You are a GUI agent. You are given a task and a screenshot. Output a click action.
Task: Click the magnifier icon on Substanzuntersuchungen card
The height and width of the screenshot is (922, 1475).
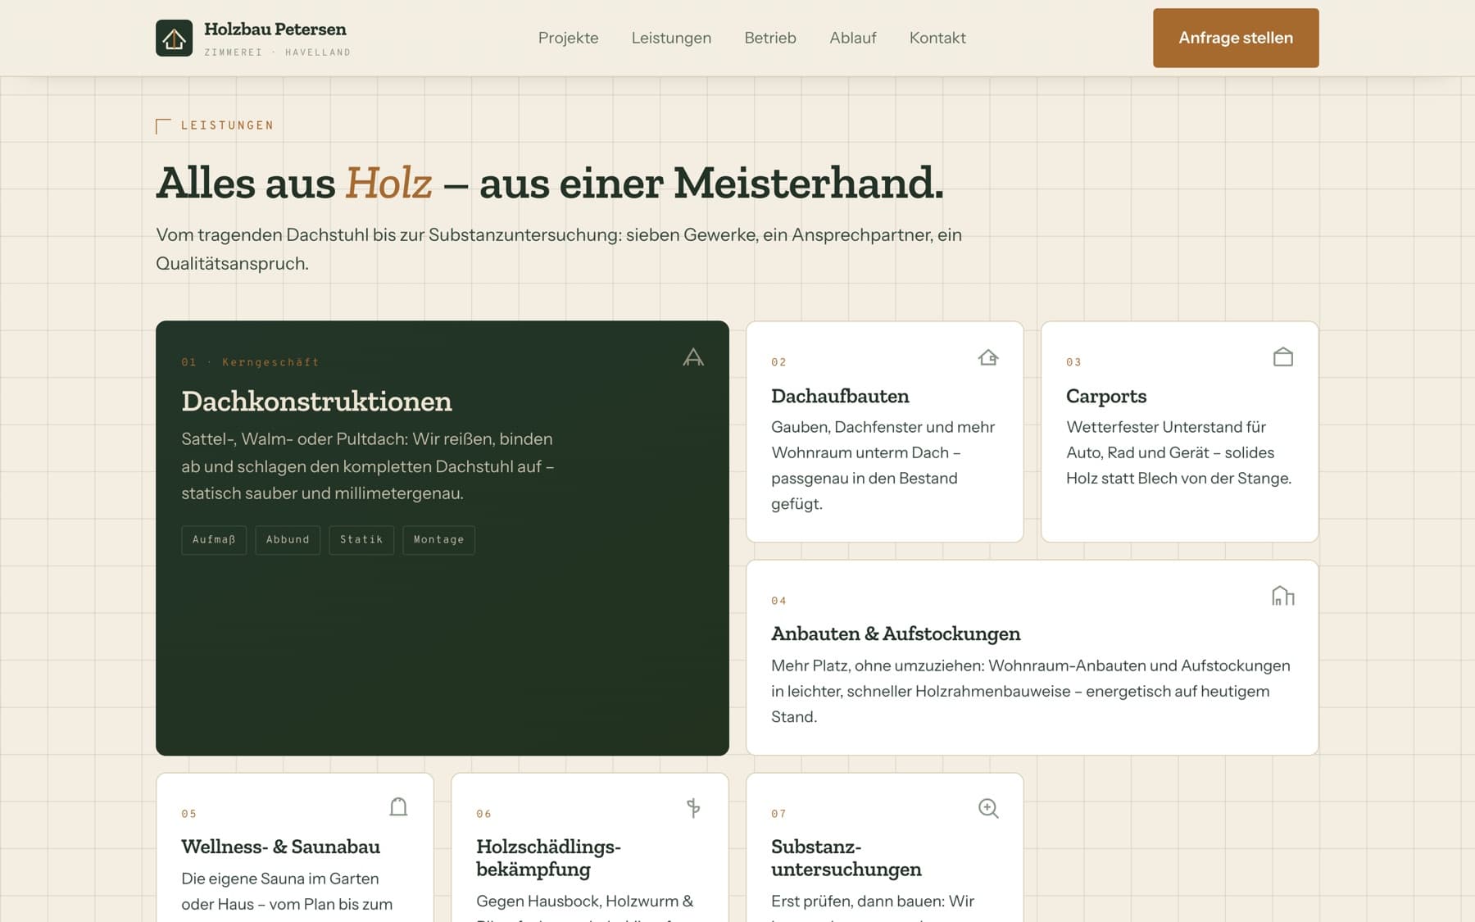(x=988, y=808)
